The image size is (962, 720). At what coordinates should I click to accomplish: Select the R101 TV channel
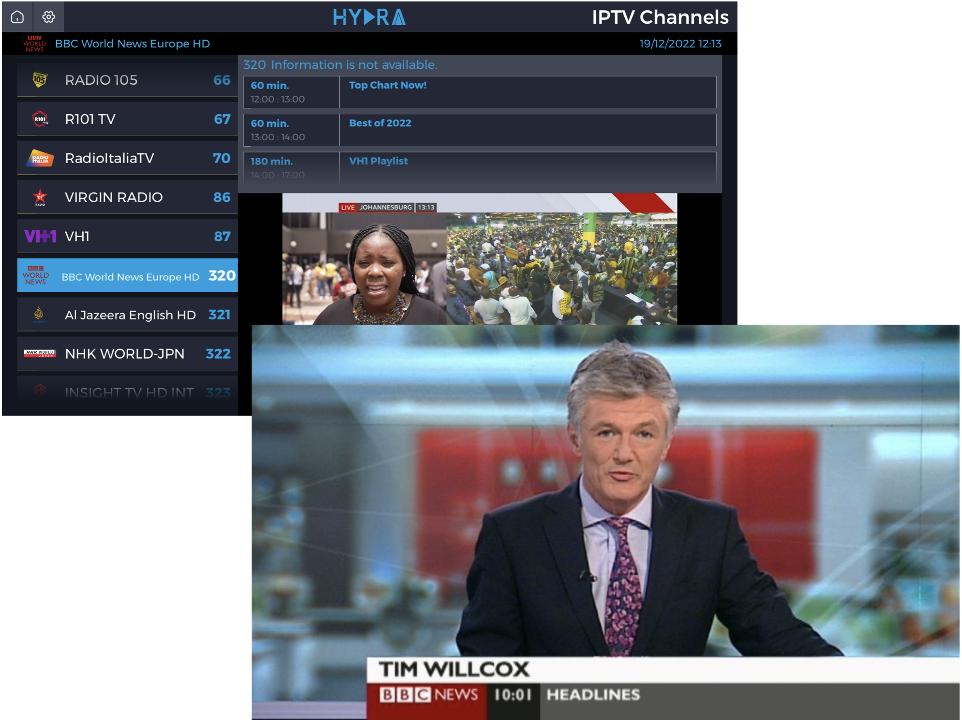128,119
